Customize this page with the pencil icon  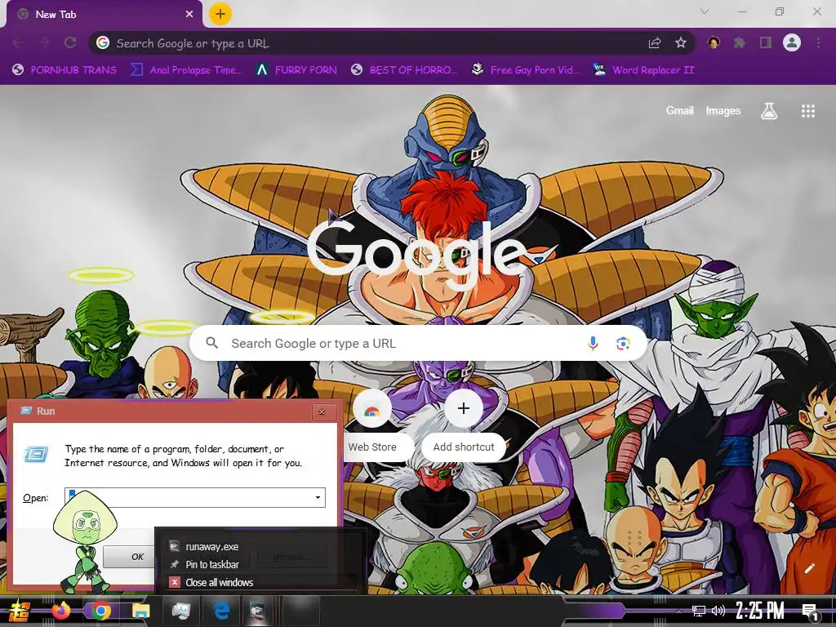pos(809,568)
